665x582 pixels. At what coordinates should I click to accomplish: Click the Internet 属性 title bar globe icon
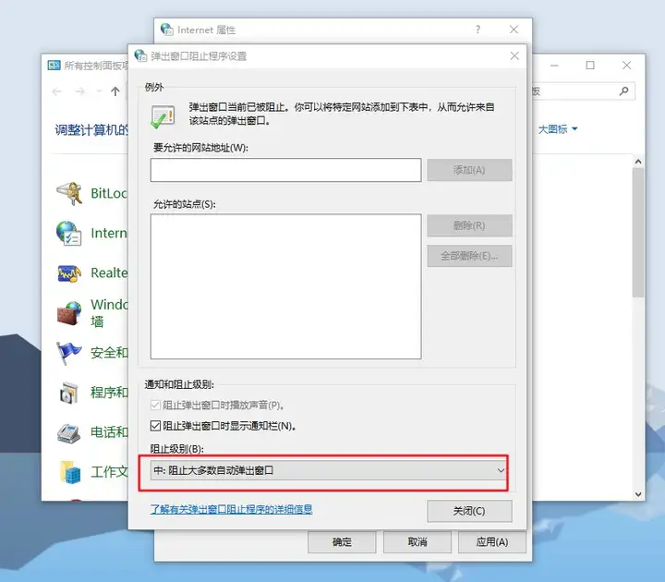coord(166,30)
